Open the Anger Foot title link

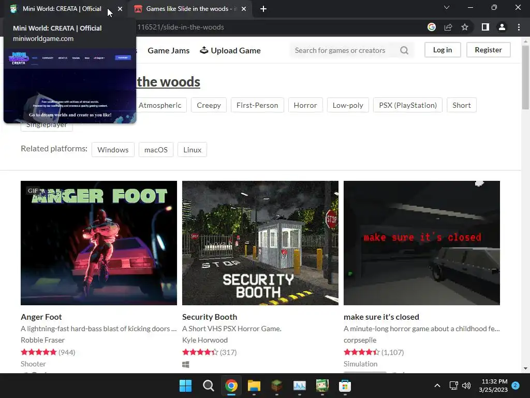[41, 317]
